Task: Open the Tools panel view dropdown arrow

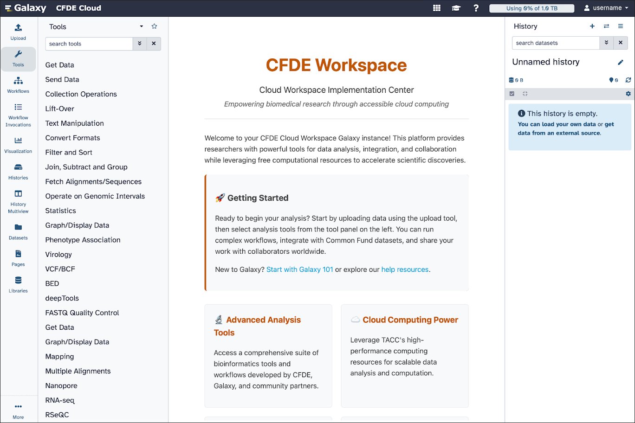Action: pos(142,26)
